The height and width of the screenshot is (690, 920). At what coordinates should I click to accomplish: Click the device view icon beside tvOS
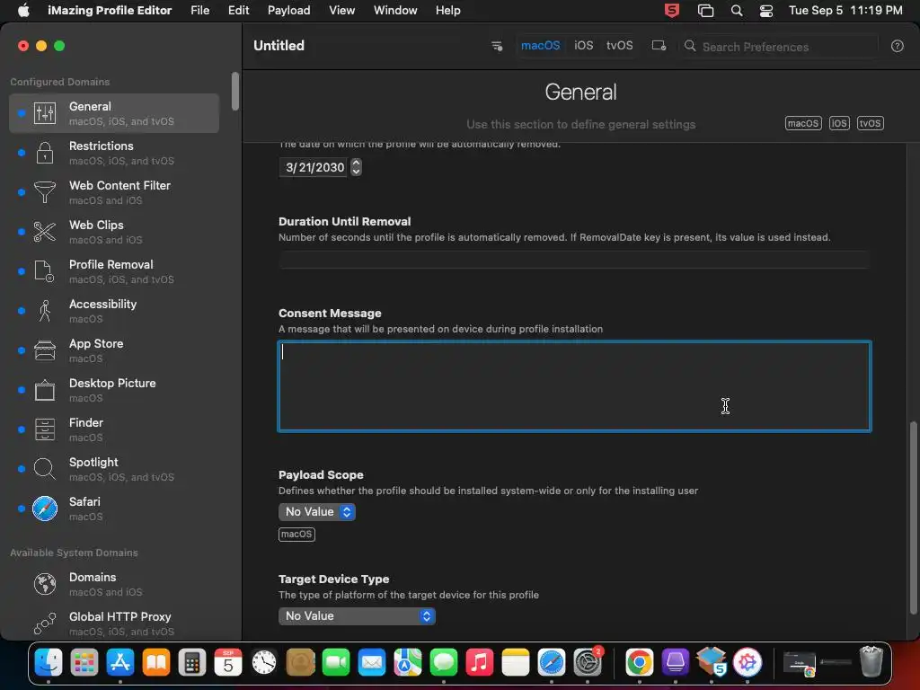[659, 46]
